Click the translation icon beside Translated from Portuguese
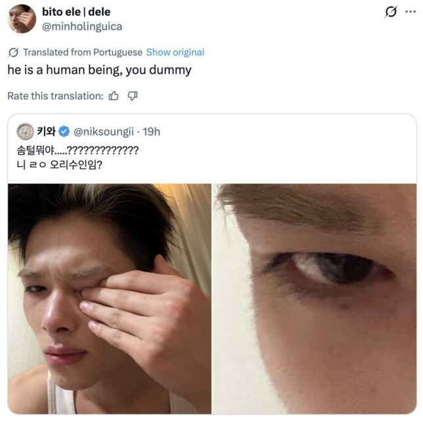Image resolution: width=423 pixels, height=421 pixels. click(13, 53)
